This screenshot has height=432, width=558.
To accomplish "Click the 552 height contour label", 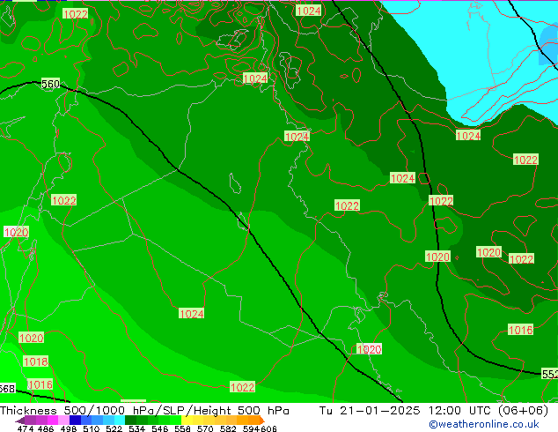I will (550, 374).
